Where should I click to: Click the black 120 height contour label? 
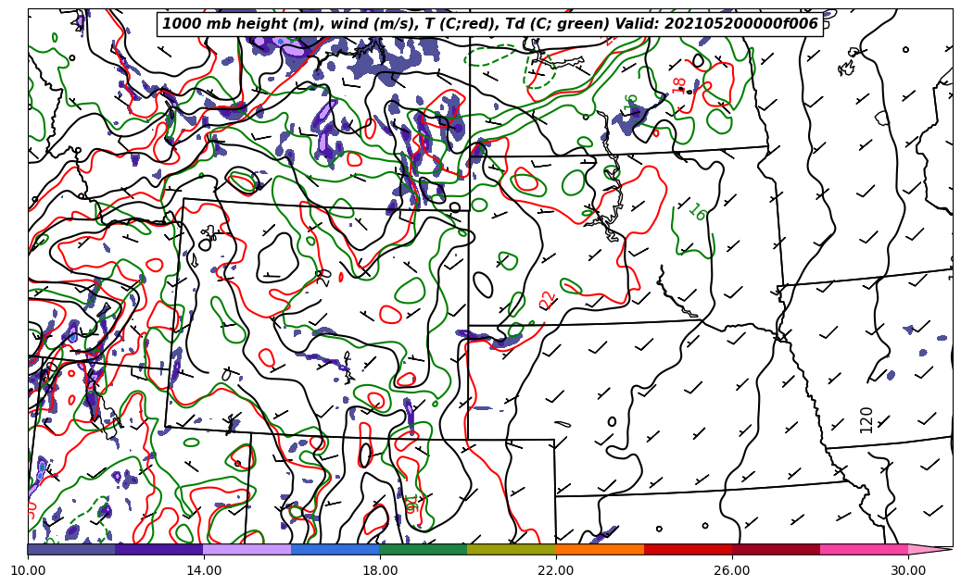click(x=866, y=419)
